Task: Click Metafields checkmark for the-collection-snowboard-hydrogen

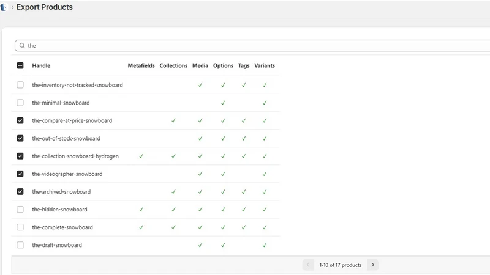Action: tap(141, 156)
